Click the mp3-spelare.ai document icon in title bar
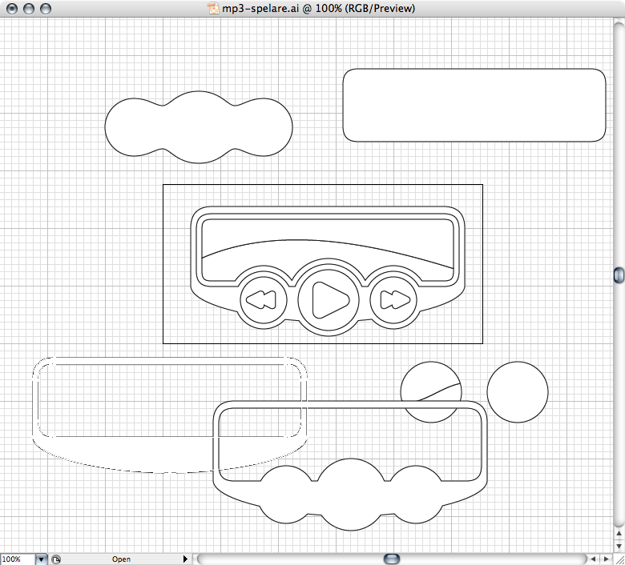 point(213,8)
